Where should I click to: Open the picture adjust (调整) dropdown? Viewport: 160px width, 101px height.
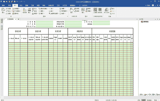(88, 11)
